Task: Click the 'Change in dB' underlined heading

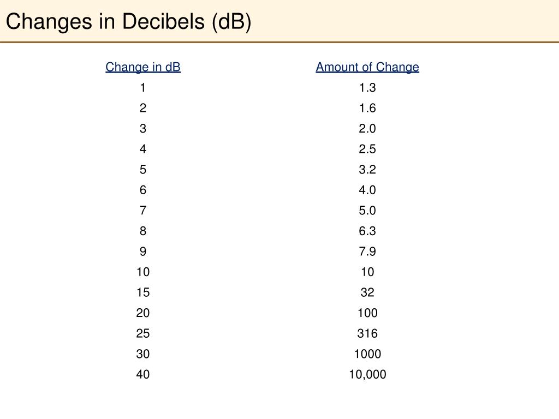Action: pos(143,67)
